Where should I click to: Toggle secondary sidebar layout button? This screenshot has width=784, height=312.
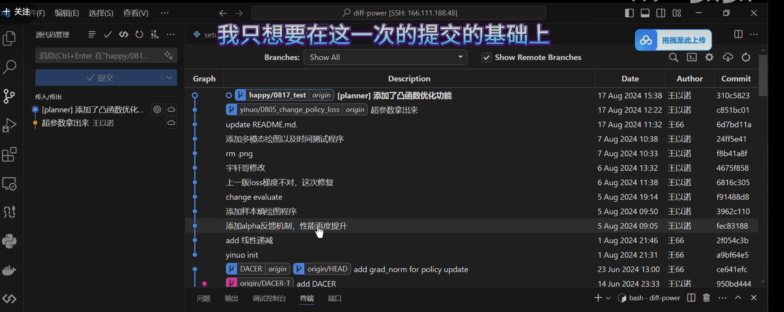coord(661,13)
